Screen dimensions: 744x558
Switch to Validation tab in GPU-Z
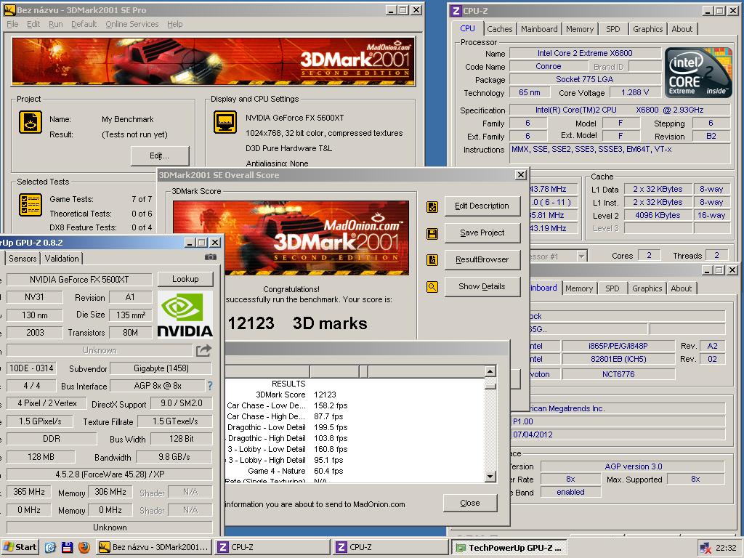pos(62,259)
